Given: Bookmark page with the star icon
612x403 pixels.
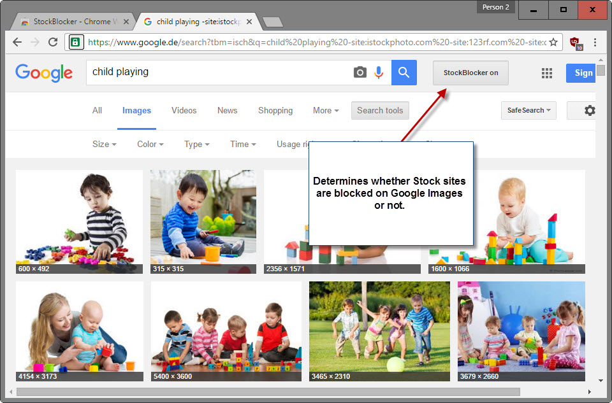Looking at the screenshot, I should [553, 42].
